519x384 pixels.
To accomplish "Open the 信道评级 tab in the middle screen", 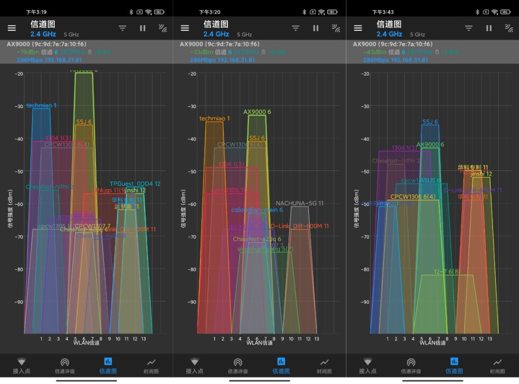I will click(238, 366).
